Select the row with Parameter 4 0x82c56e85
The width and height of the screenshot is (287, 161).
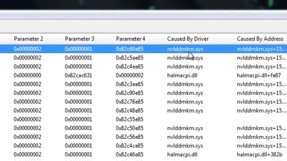point(143,137)
